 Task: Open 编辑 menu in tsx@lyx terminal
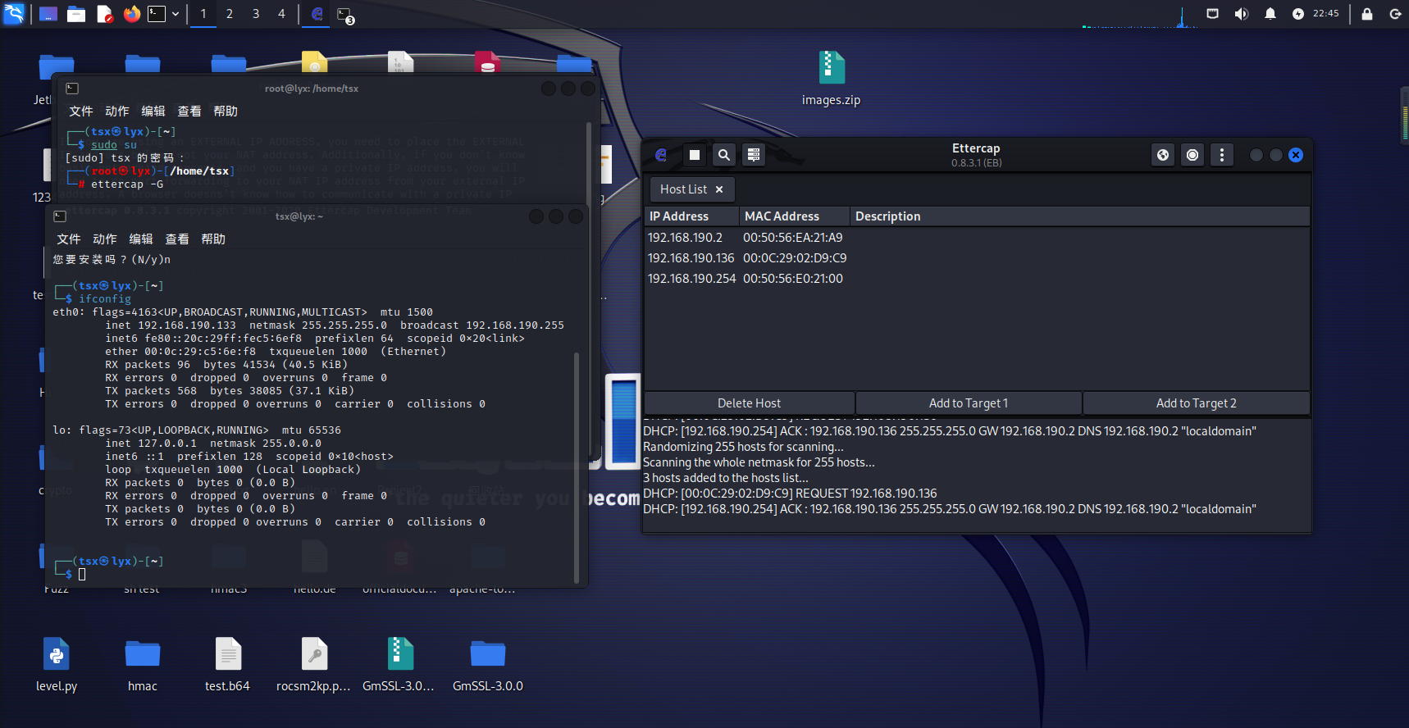click(141, 239)
